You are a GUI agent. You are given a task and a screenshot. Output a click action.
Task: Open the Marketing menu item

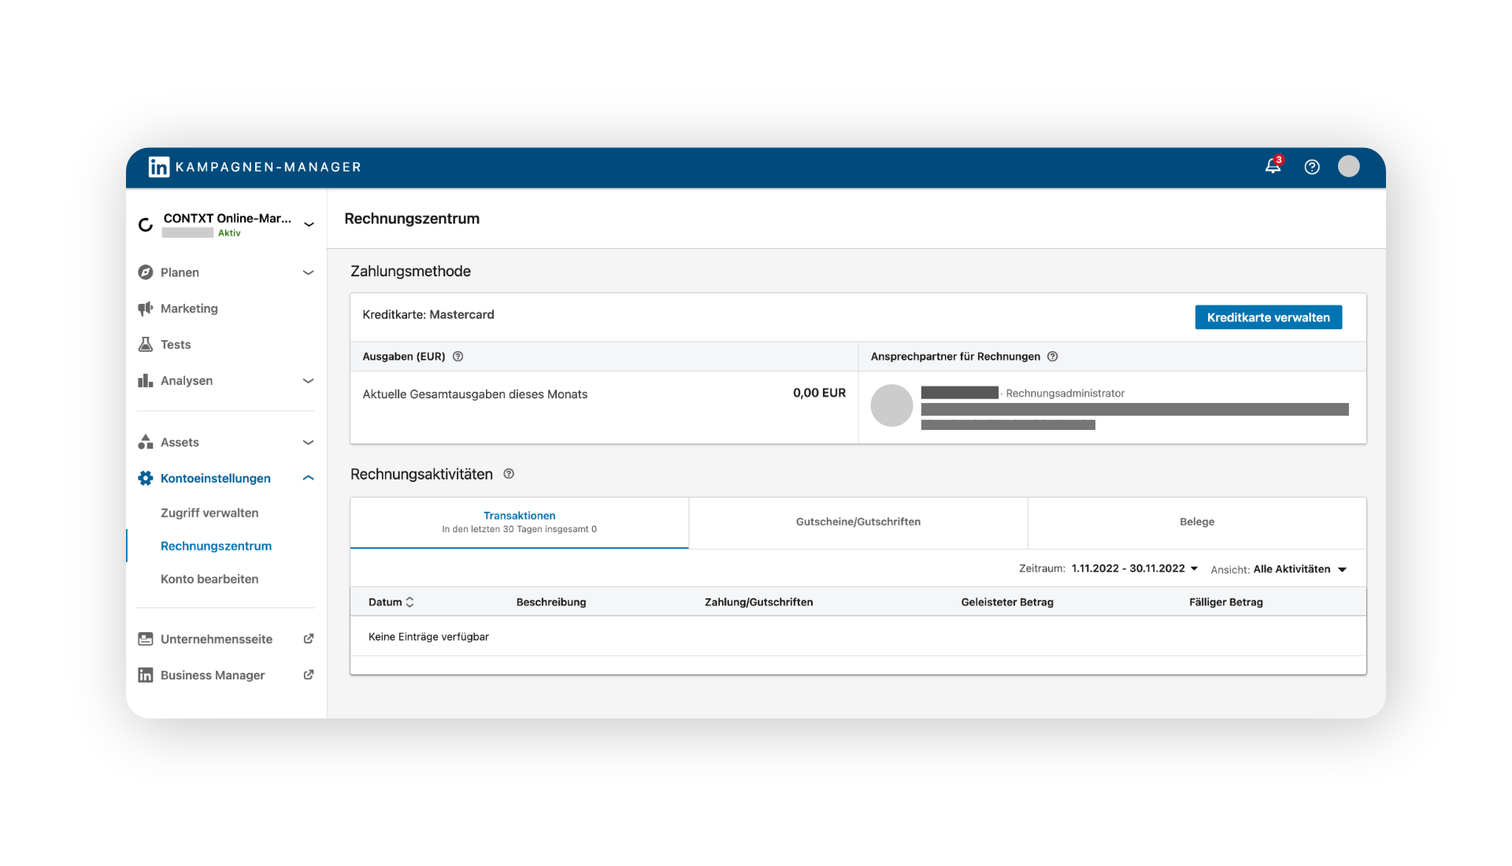pyautogui.click(x=189, y=309)
